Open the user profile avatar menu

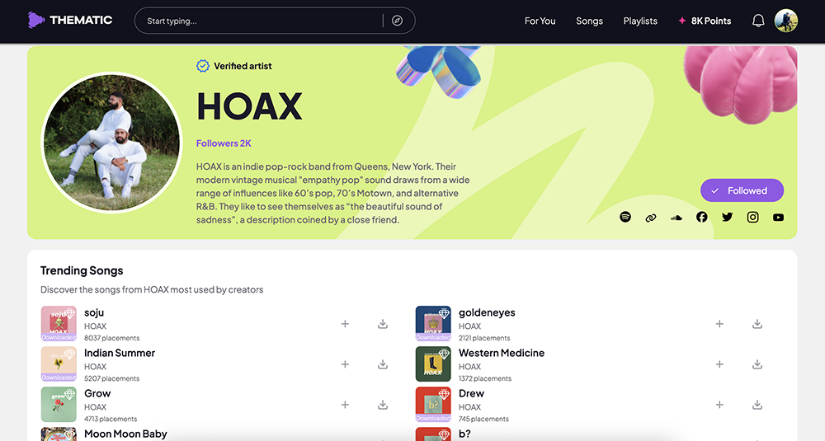786,21
